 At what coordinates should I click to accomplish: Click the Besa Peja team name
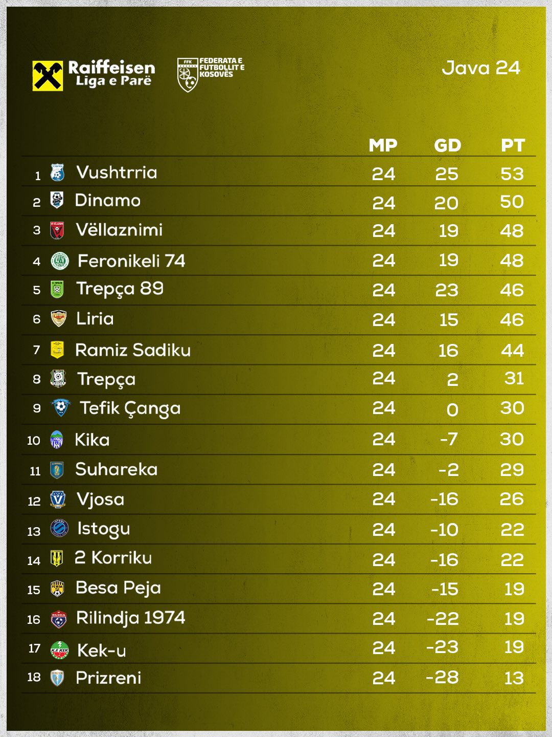tap(118, 588)
